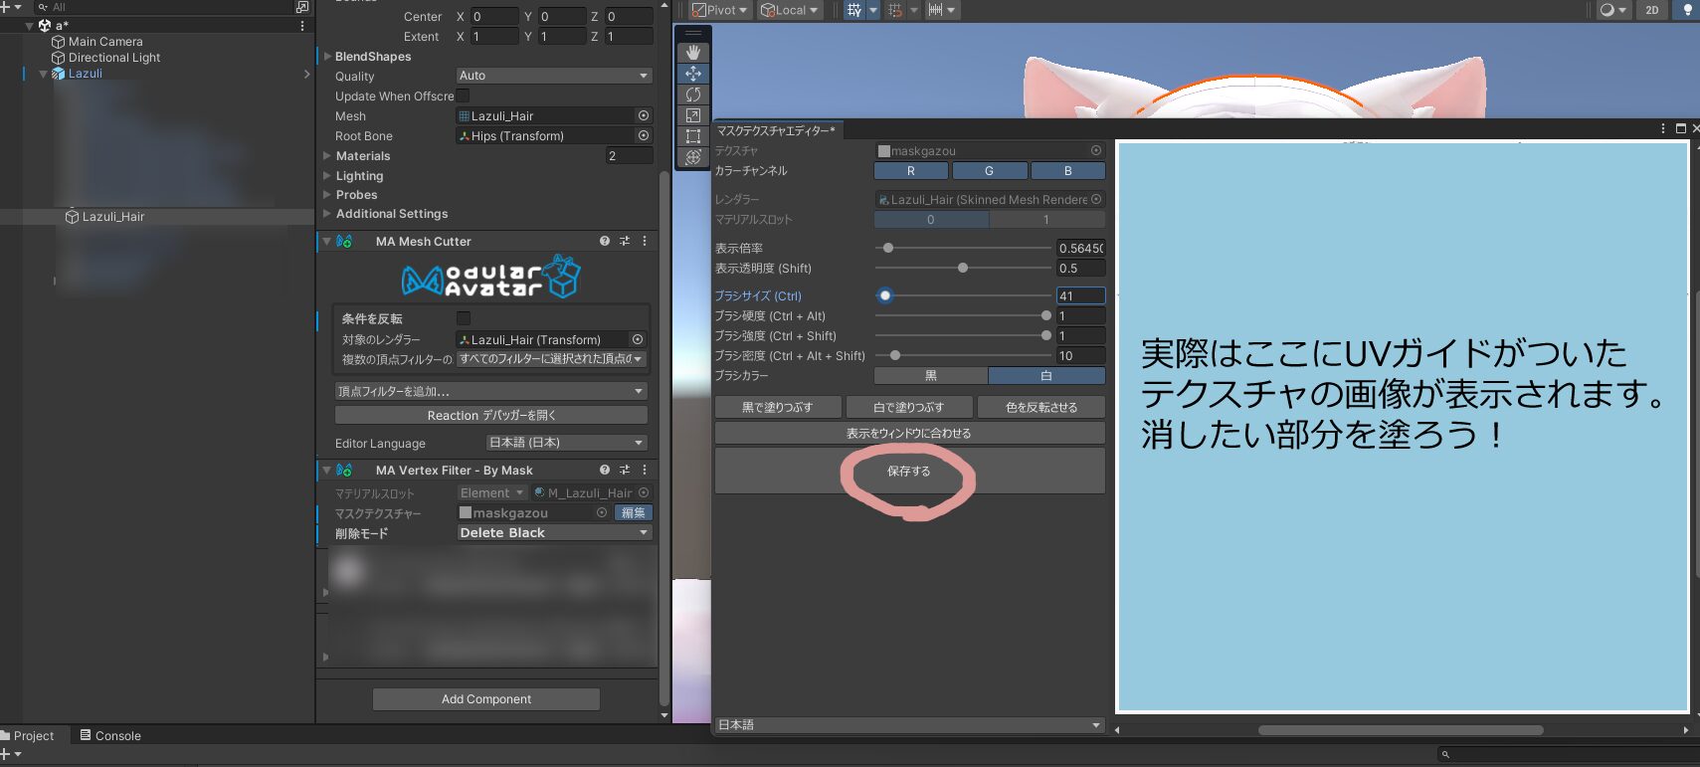Viewport: 1700px width, 767px height.
Task: Open object picker for Mesh Lazuli_Hair field
Action: click(644, 116)
